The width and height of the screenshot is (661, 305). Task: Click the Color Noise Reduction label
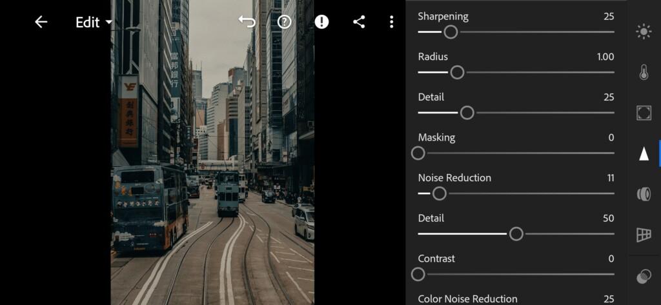click(x=467, y=299)
